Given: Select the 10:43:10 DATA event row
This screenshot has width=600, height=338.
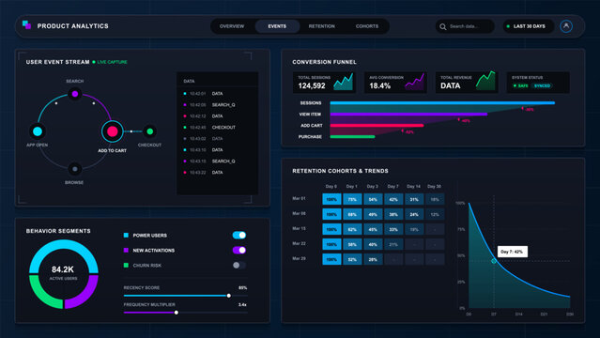Looking at the screenshot, I should (x=217, y=149).
